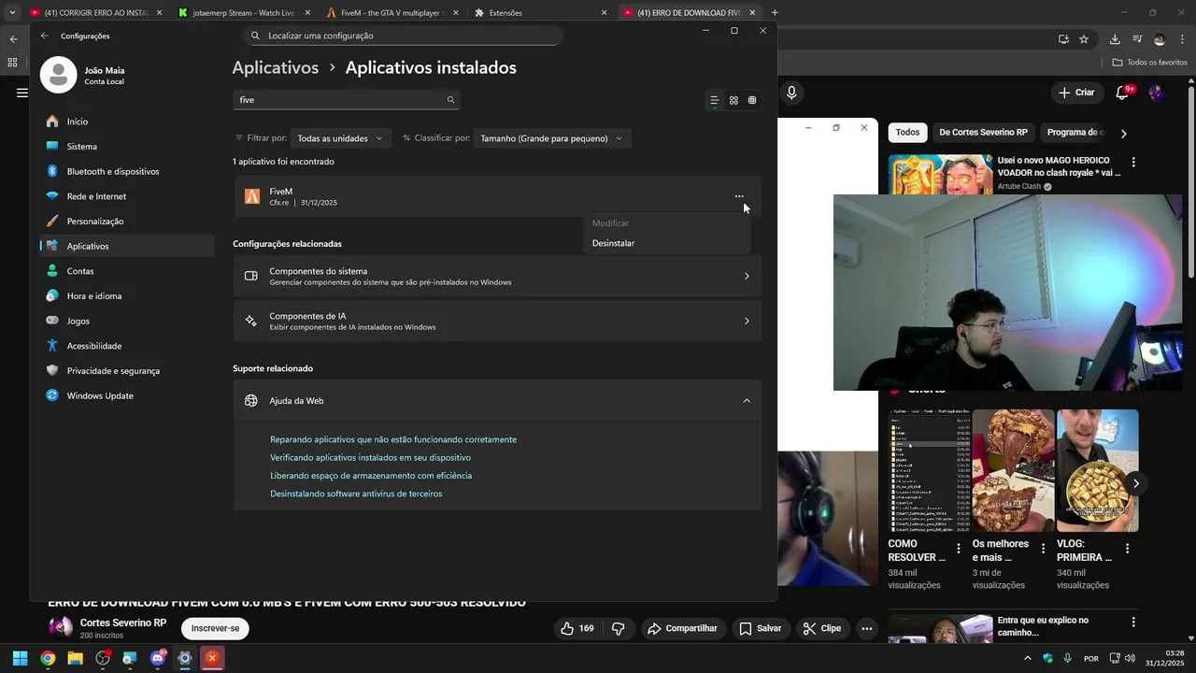1196x673 pixels.
Task: Choose Desinstalar from the FiveM menu
Action: 613,243
